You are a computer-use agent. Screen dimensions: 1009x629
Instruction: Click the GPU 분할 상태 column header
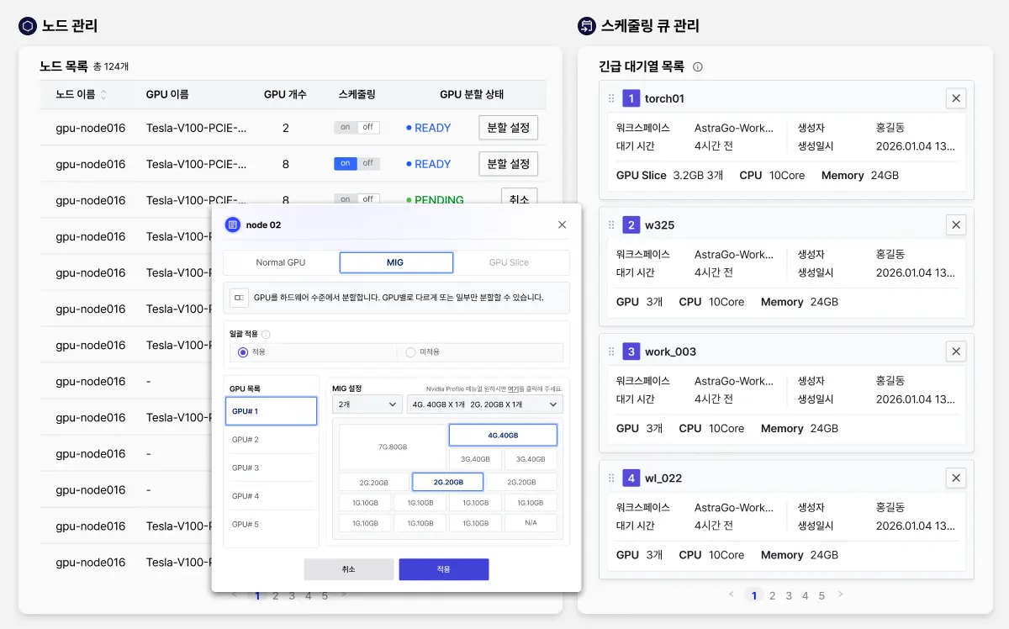pyautogui.click(x=472, y=95)
